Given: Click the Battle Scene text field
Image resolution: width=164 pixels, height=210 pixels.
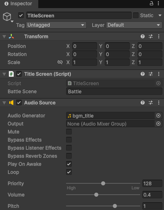Looking at the screenshot, I should click(114, 92).
